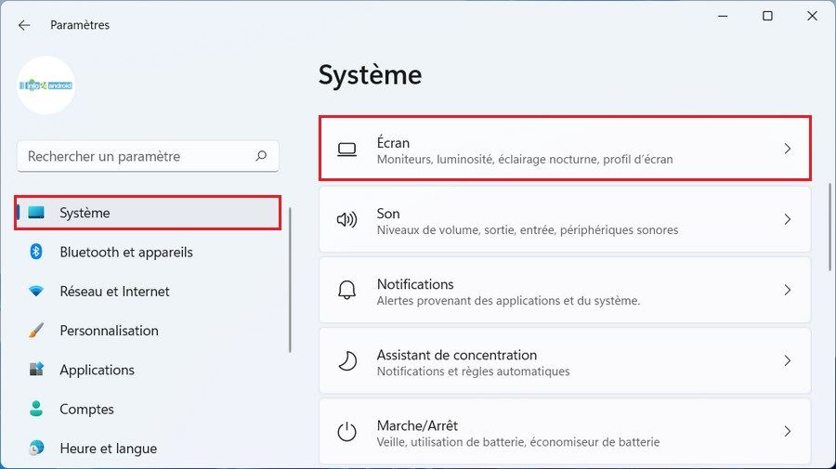Open the Notifications settings title
The width and height of the screenshot is (836, 469).
415,284
